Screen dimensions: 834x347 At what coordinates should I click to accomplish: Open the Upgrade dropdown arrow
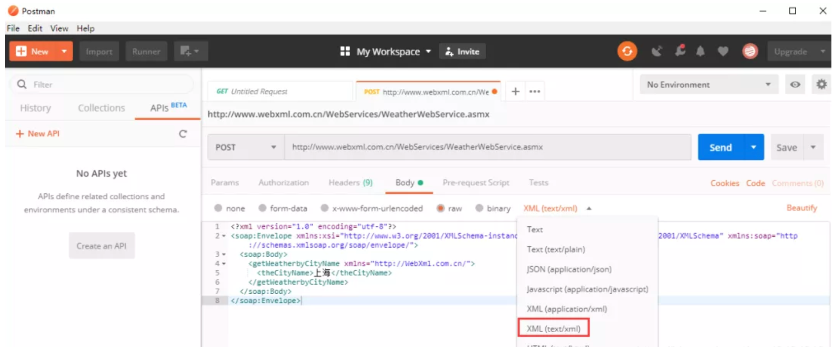click(822, 52)
